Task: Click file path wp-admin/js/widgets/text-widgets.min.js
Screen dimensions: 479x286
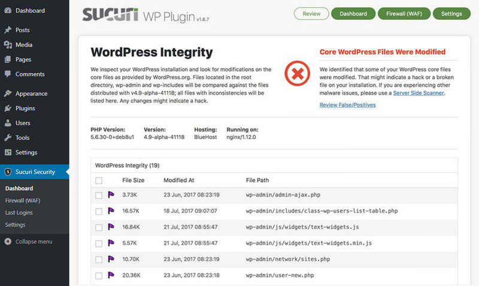Action: (x=309, y=243)
